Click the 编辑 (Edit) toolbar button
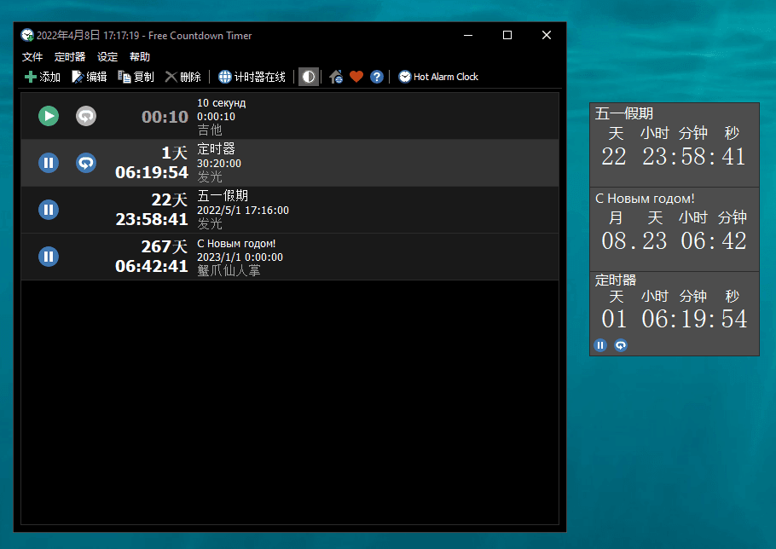The height and width of the screenshot is (549, 776). tap(90, 77)
